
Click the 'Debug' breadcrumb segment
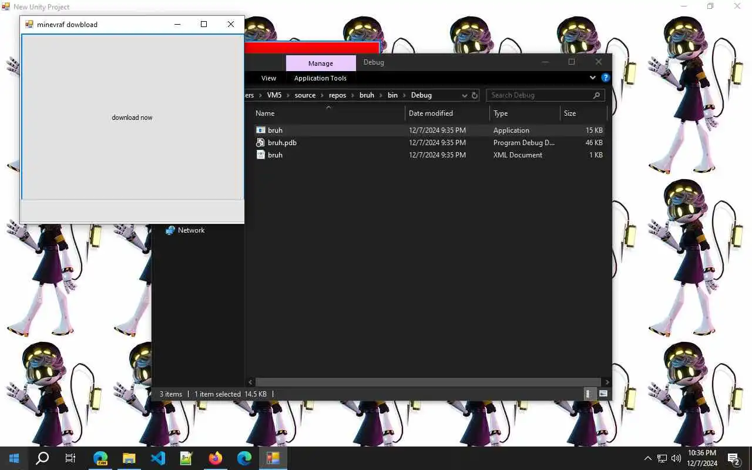coord(421,95)
